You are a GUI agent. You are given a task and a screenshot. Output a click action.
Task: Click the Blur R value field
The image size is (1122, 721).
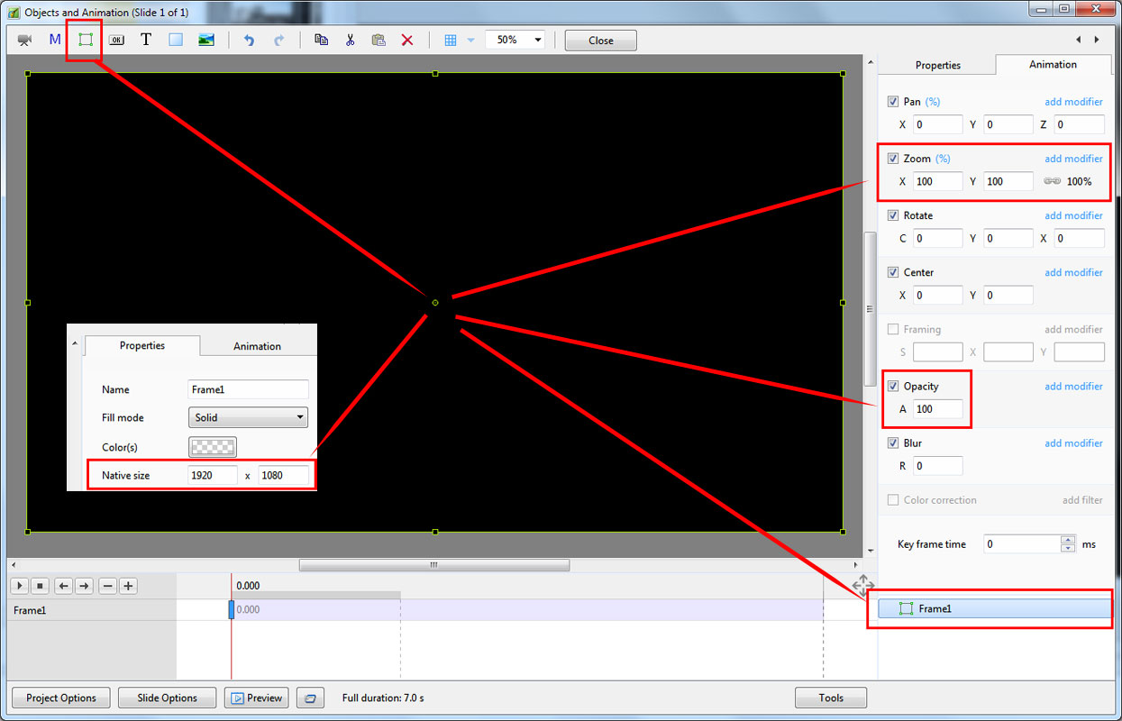tap(937, 466)
